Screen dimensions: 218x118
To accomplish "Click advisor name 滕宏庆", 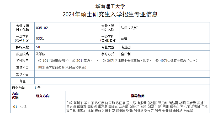I will 175,107.
